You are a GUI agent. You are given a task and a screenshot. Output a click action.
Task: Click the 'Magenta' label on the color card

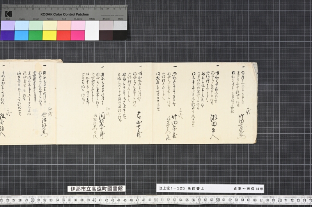click(x=78, y=19)
